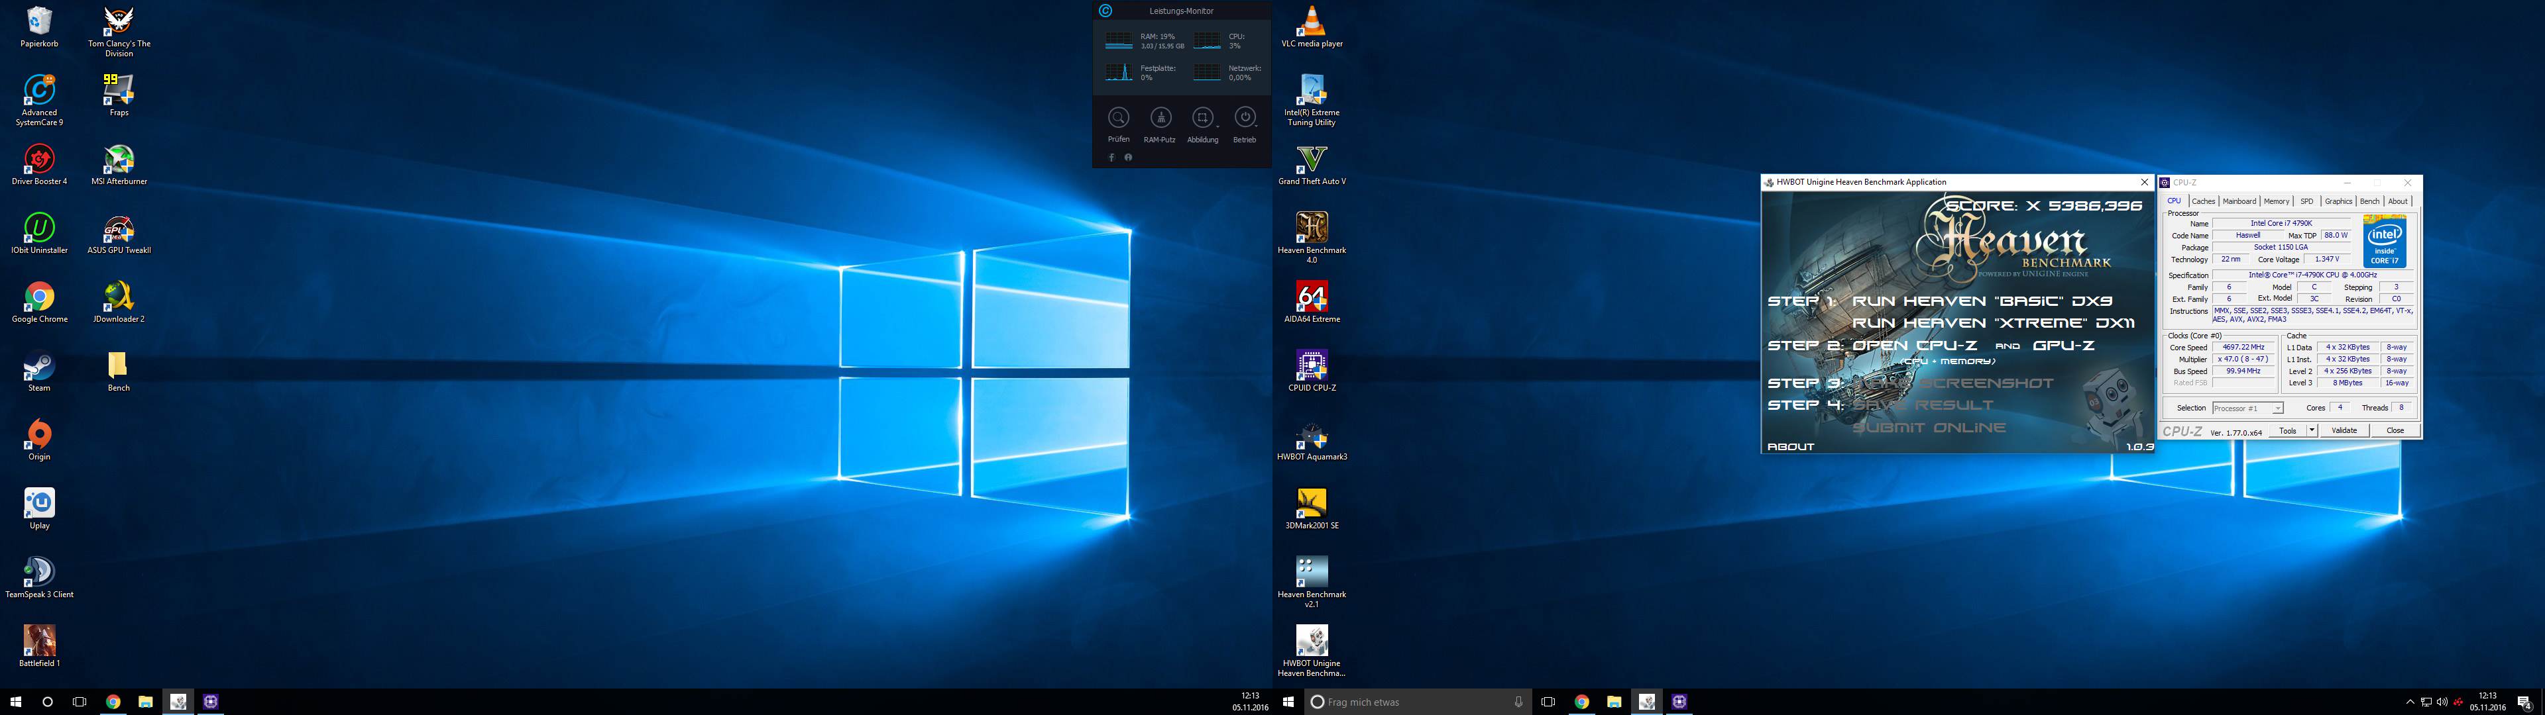Select the SPD tab in CPU-Z
Viewport: 2545px width, 715px height.
tap(2307, 201)
